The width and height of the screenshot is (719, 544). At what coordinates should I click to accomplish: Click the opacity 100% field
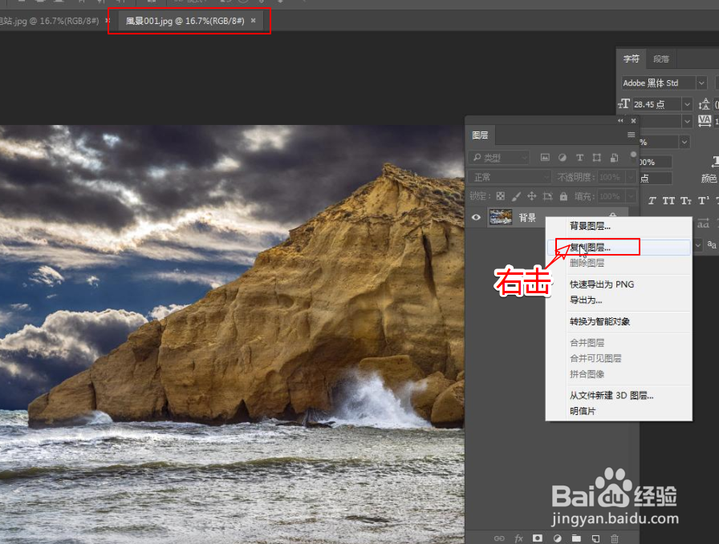[611, 177]
